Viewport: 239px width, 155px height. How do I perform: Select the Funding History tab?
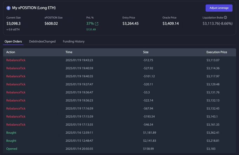(x=73, y=41)
